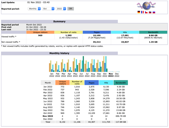The image size is (169, 128).
Task: Switch language using the German flag
Action: 139,12
